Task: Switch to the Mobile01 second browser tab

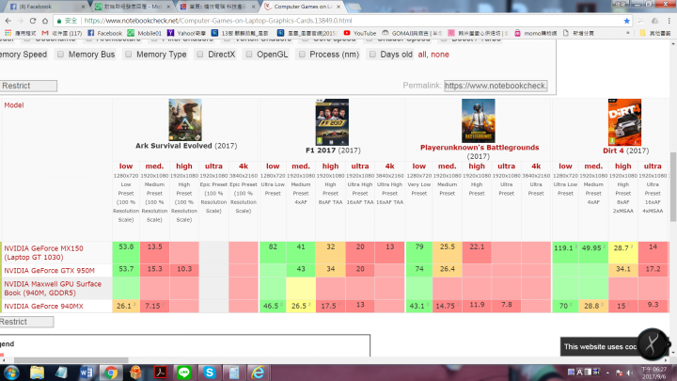Action: [133, 7]
